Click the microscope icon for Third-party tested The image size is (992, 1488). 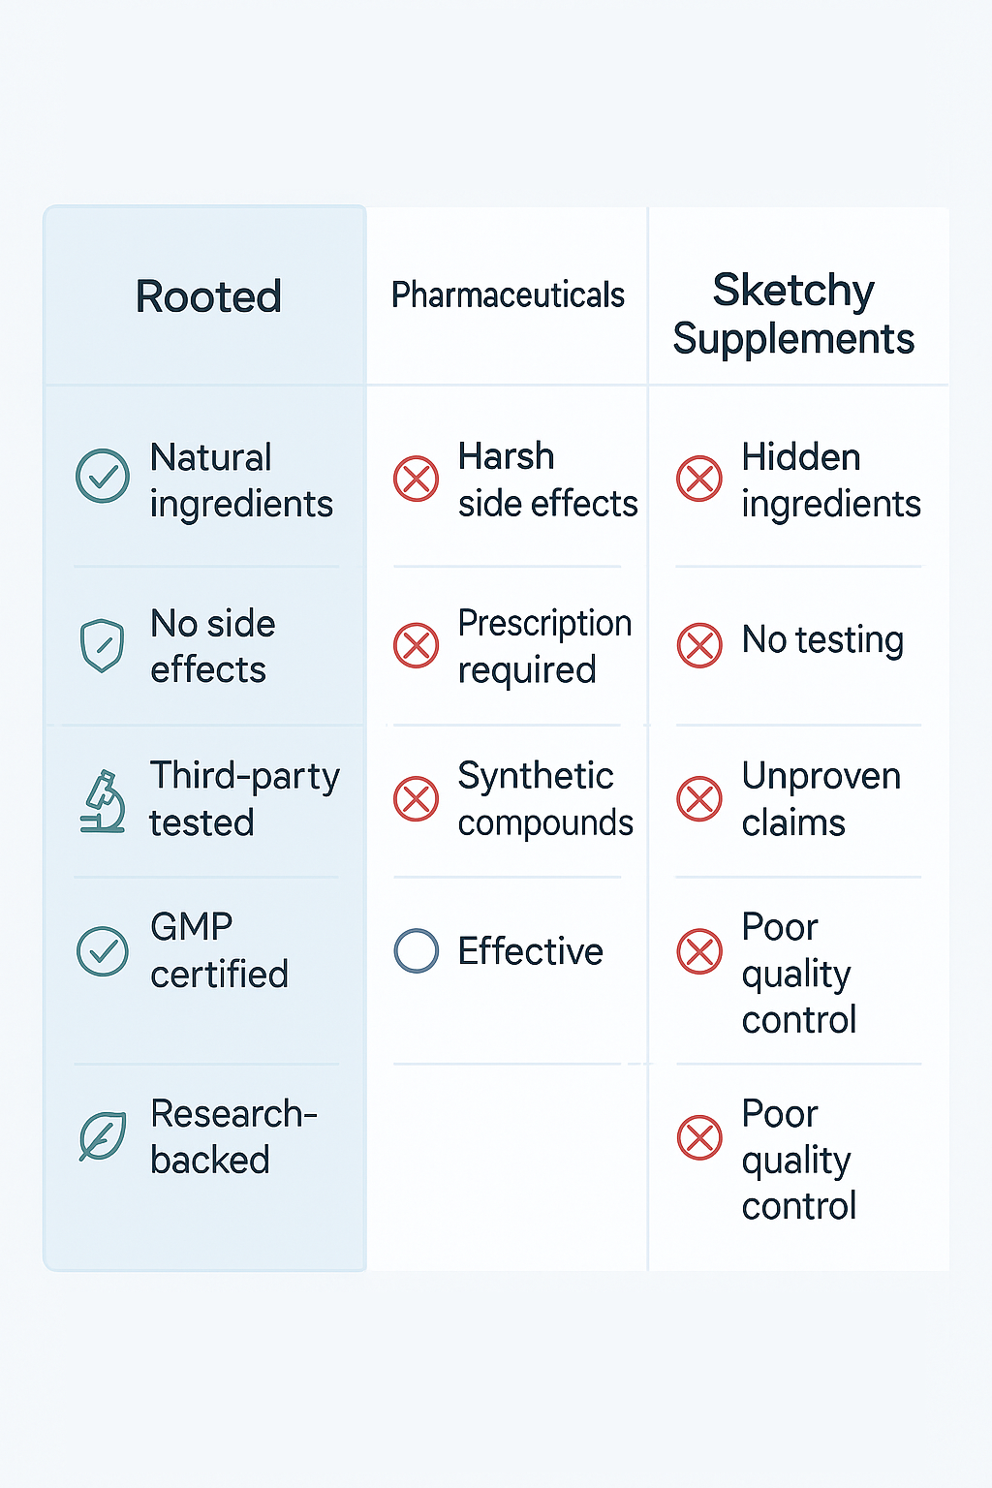tap(103, 801)
